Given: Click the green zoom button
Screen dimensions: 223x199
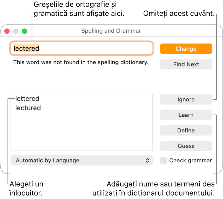Looking at the screenshot, I should coord(25,31).
